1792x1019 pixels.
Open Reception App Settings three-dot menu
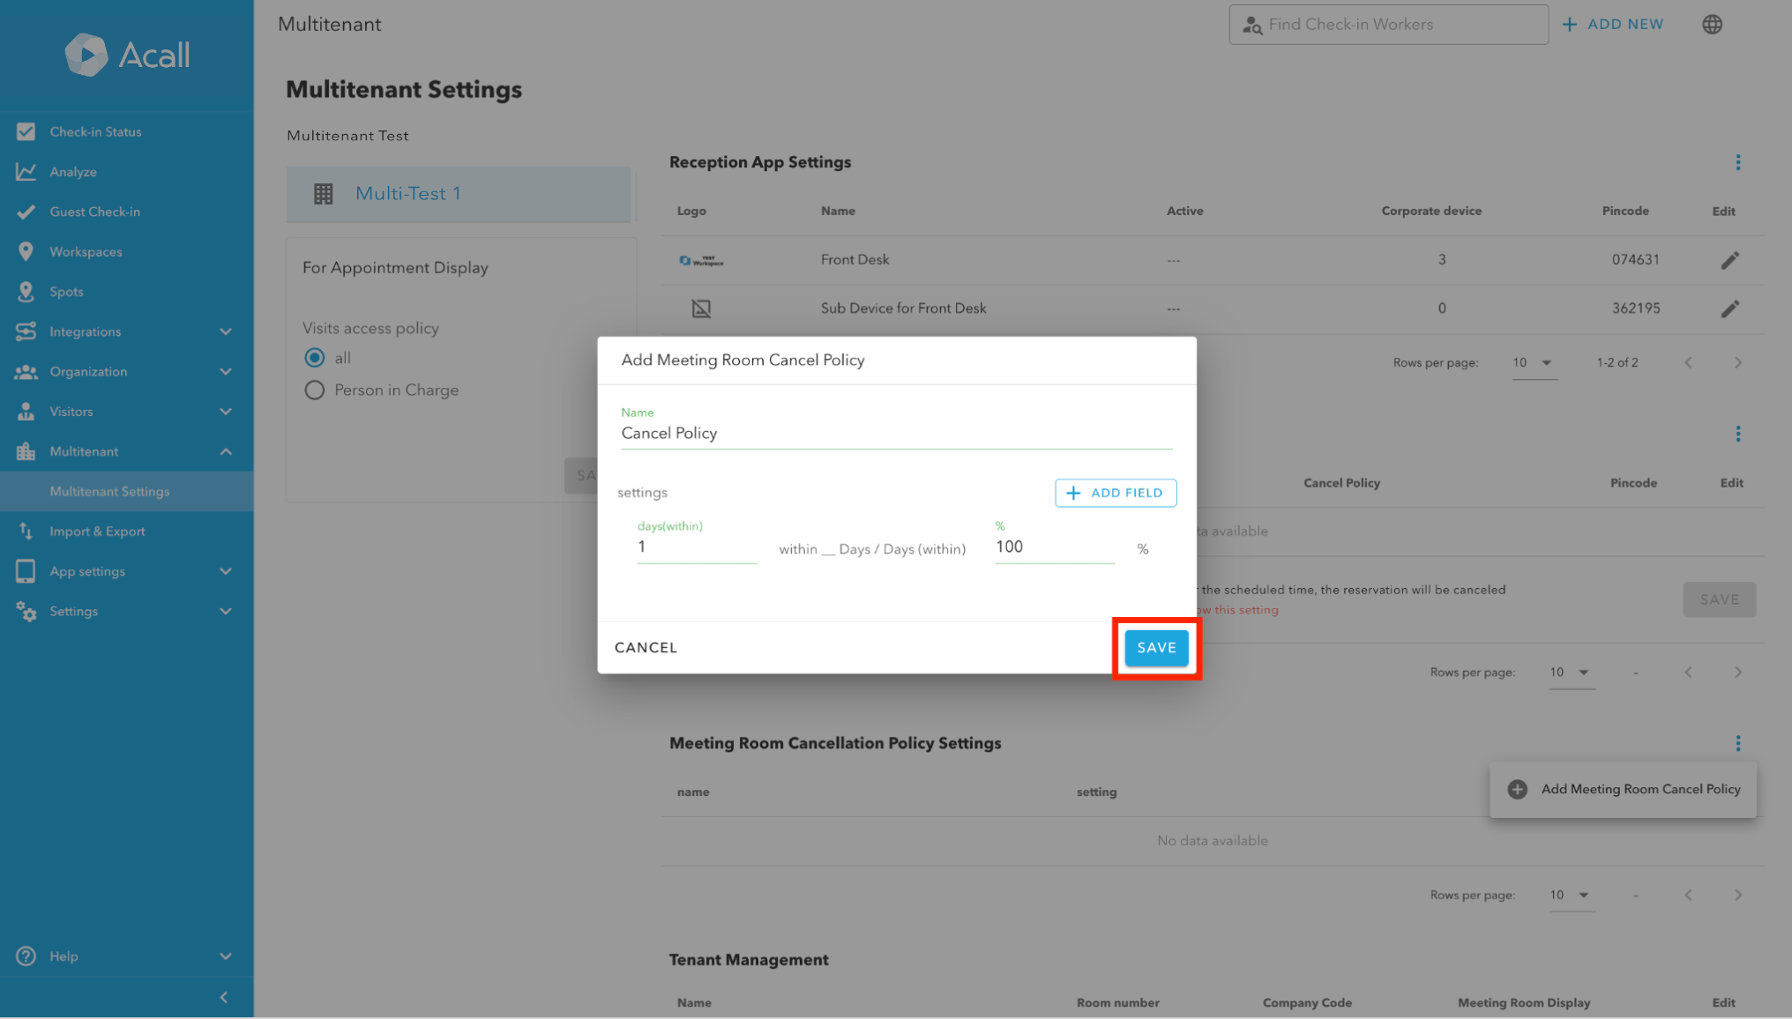1739,162
